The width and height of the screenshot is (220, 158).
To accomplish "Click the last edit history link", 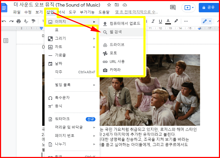I will [136, 12].
